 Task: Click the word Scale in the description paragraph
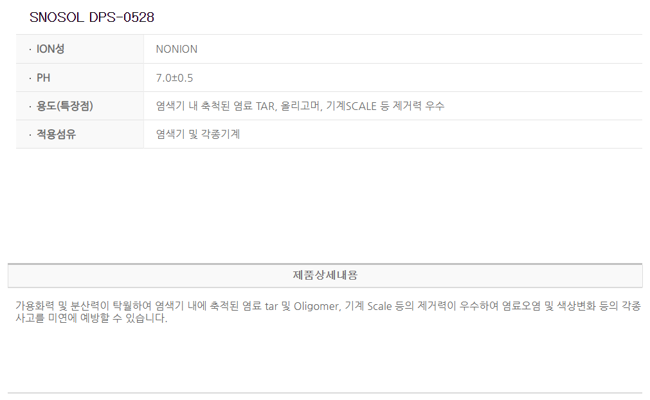tap(379, 306)
